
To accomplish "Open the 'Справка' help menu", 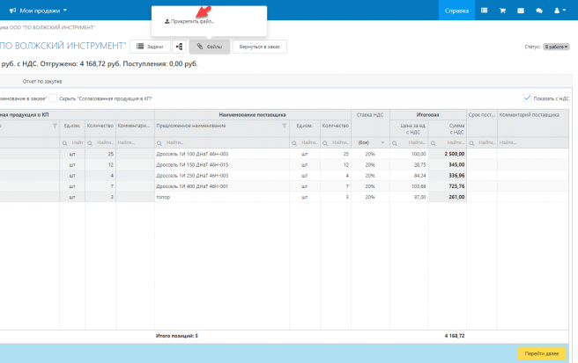I will click(457, 11).
